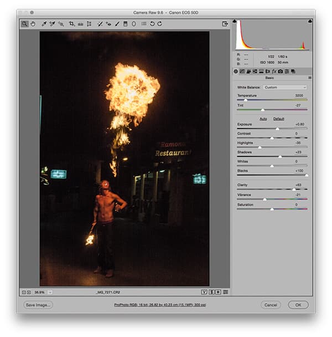332x337 pixels.
Task: Switch to the Detail panel tab
Action: (x=248, y=72)
